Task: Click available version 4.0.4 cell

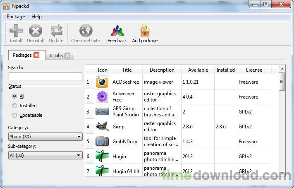Action: [x=198, y=97]
